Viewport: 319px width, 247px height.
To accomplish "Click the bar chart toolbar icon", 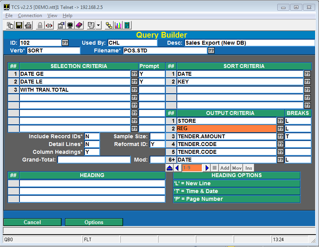I will (x=118, y=26).
